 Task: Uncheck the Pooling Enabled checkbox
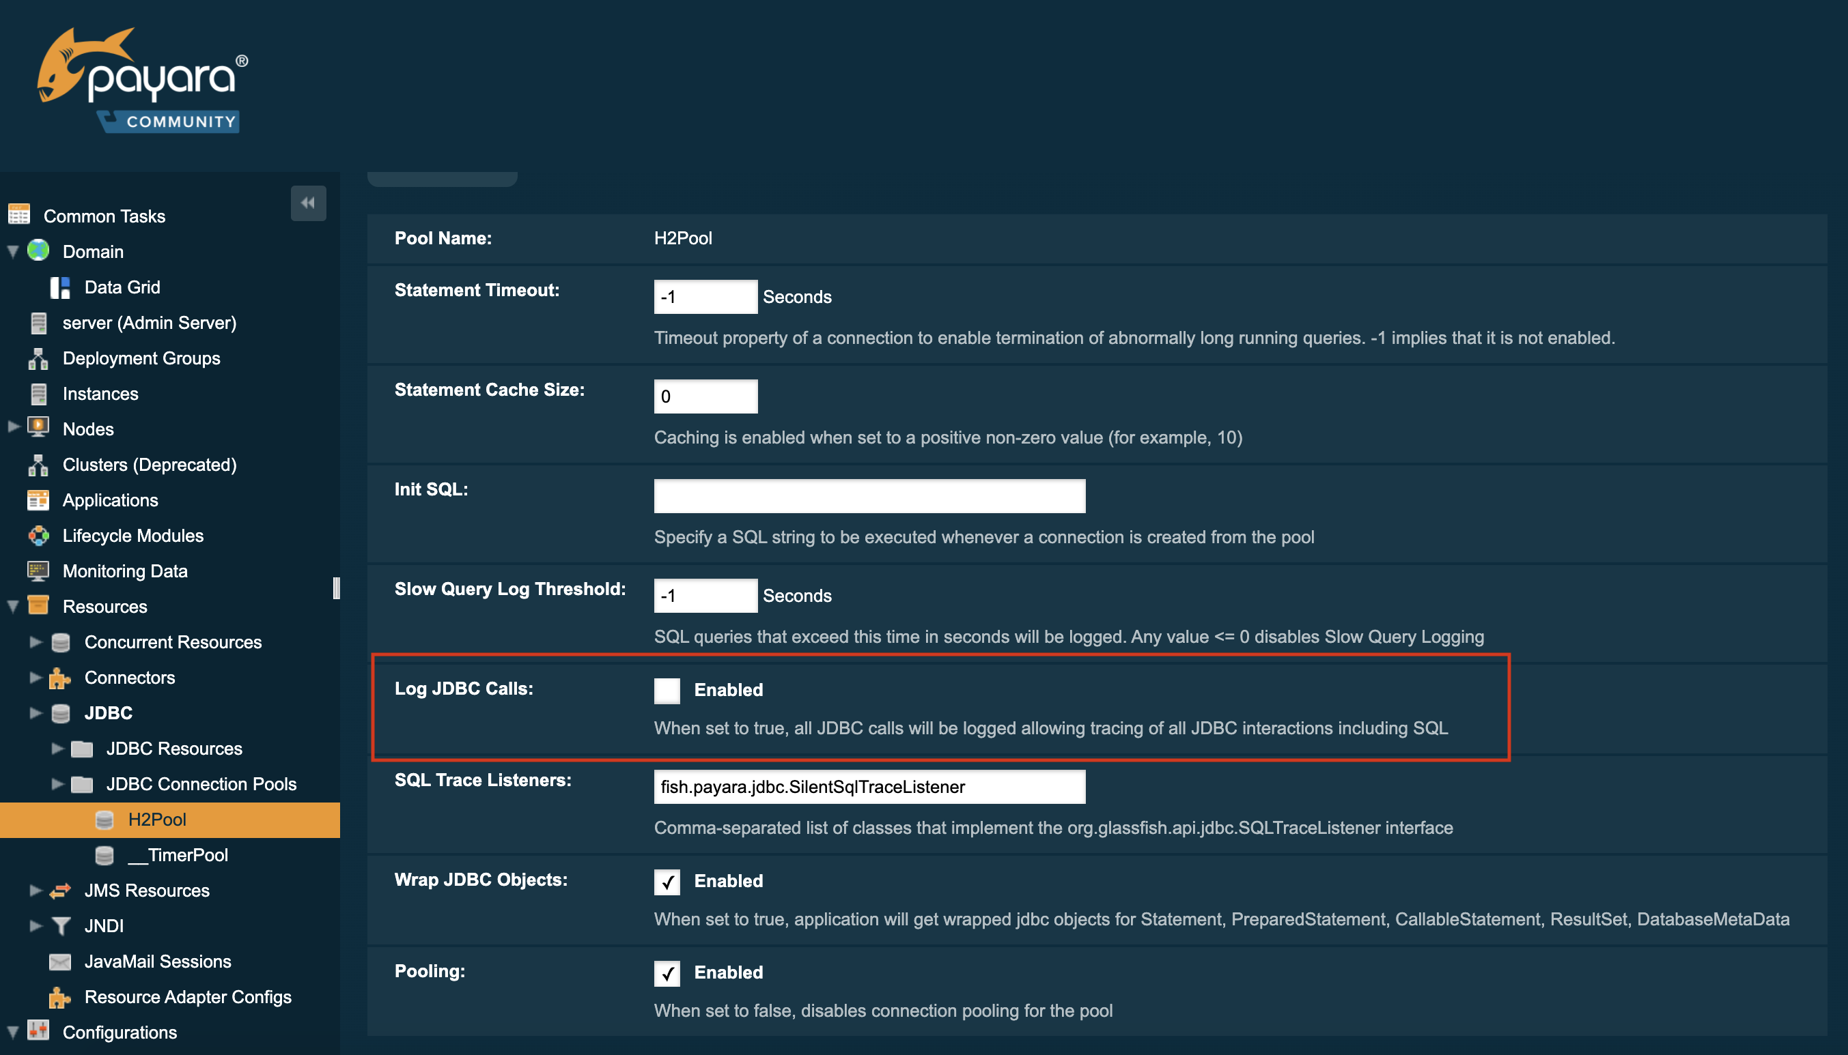[x=667, y=973]
